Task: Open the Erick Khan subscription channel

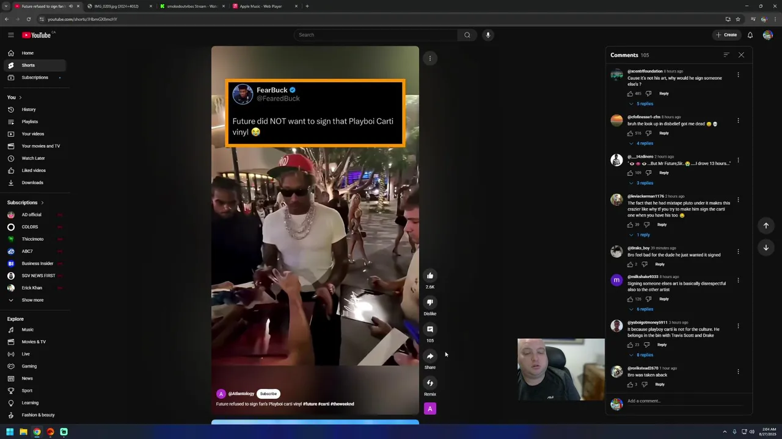Action: (33, 288)
